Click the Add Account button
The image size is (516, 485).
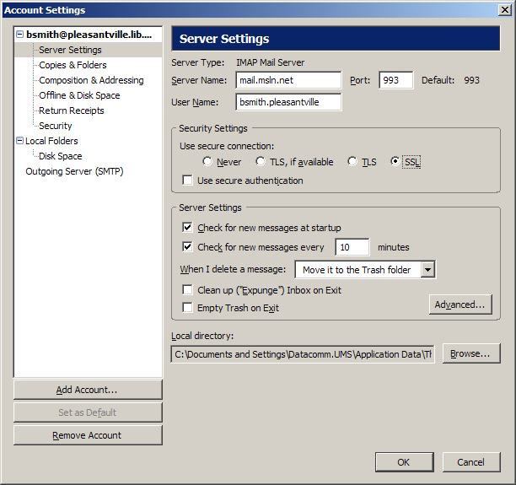point(88,390)
